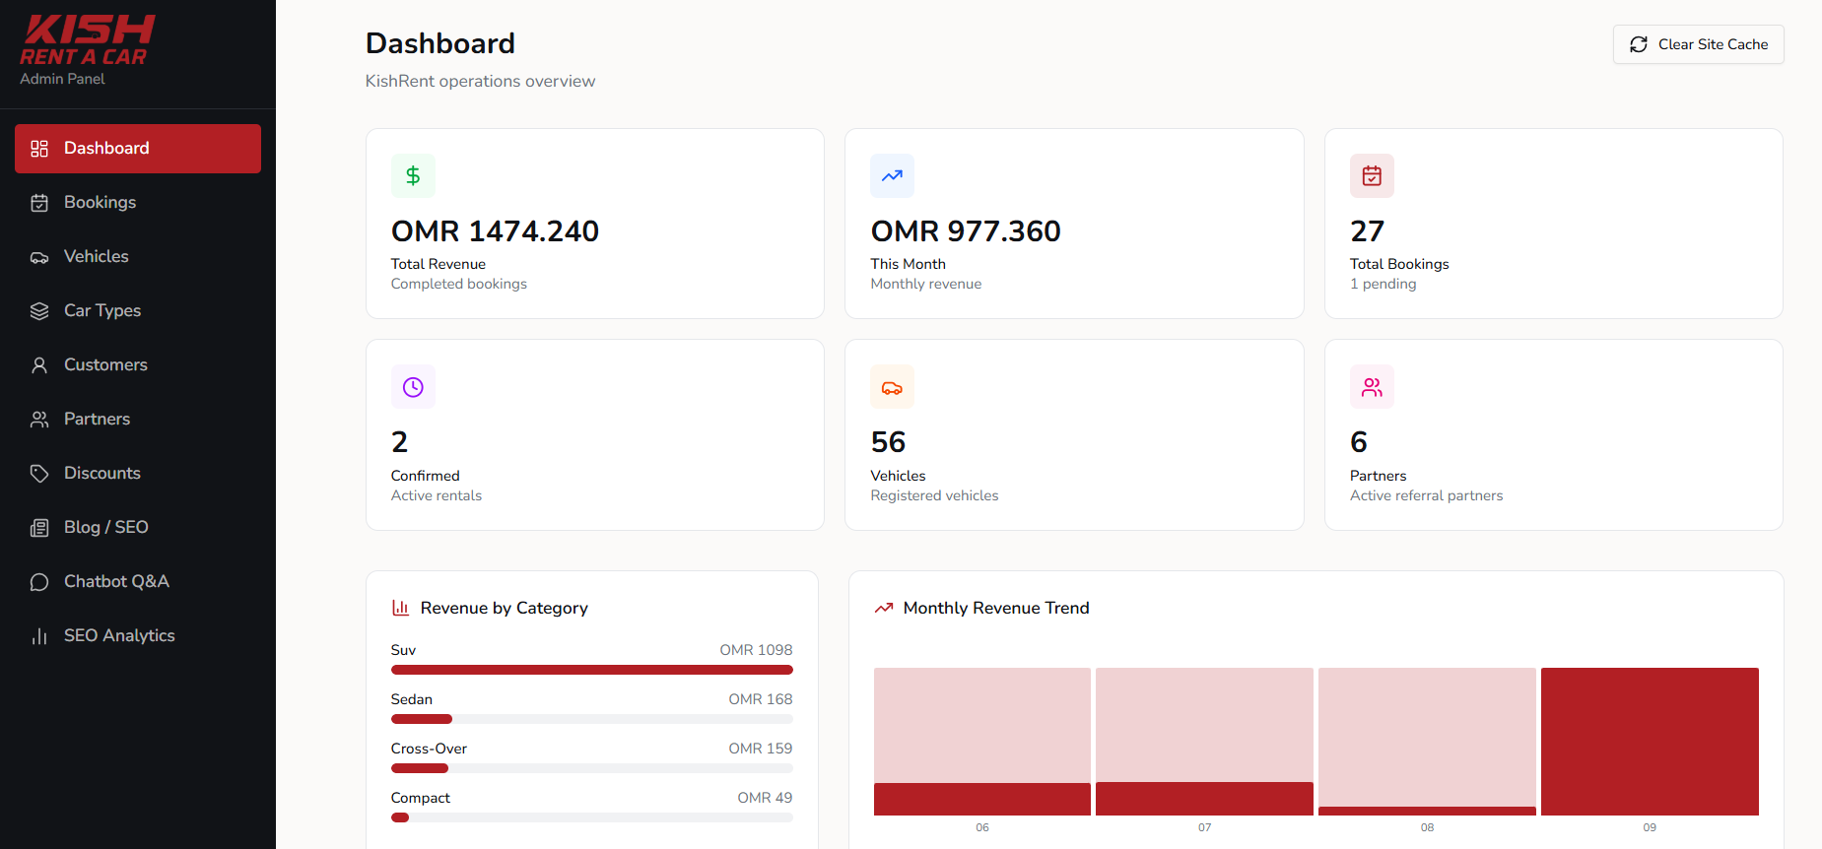This screenshot has width=1822, height=849.
Task: Clear Site Cache button
Action: tap(1698, 44)
